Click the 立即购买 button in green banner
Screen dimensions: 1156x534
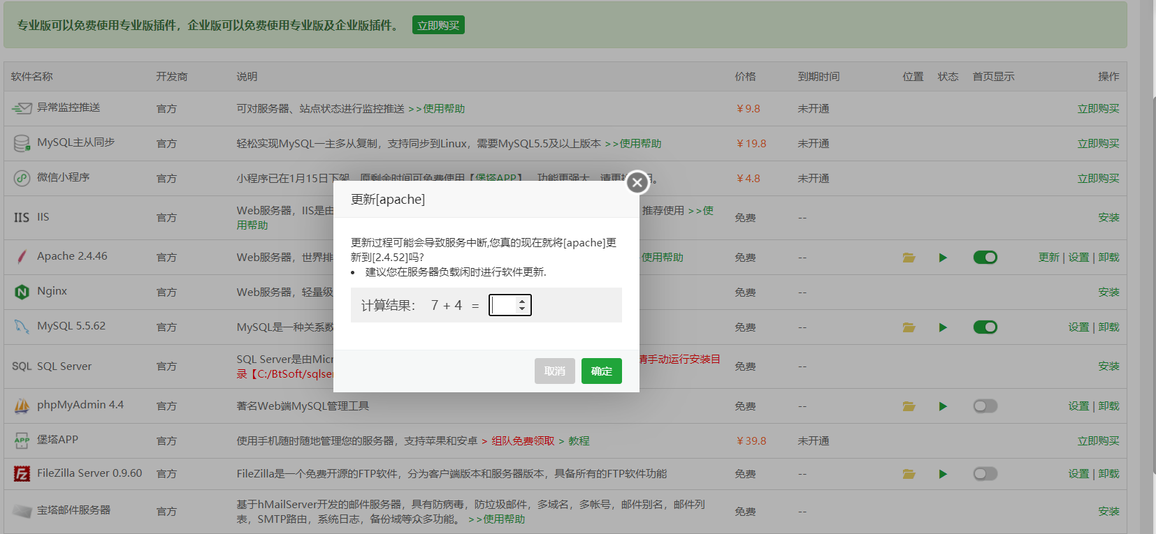point(438,25)
